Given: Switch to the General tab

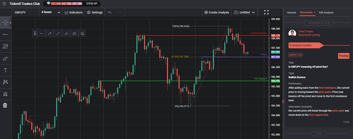Looking at the screenshot, I should (291, 13).
